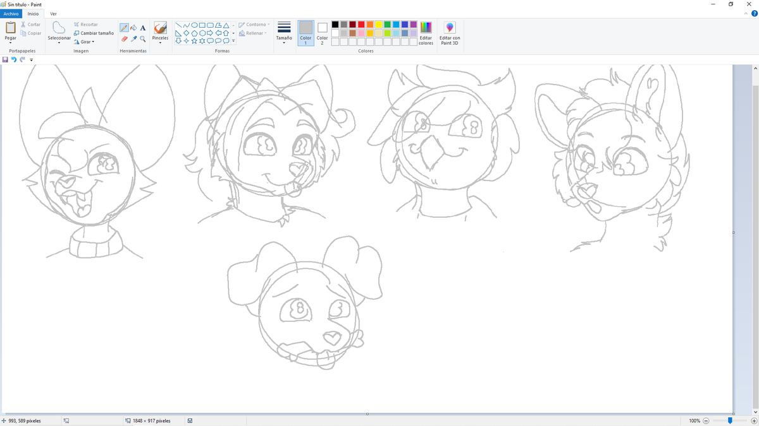This screenshot has width=759, height=426.
Task: Select the Text tool
Action: [x=143, y=28]
